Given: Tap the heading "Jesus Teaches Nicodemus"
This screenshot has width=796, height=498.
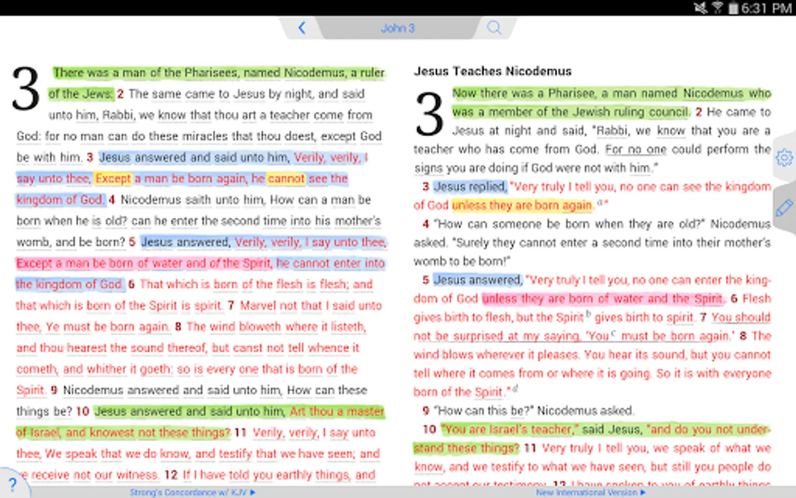Looking at the screenshot, I should click(x=493, y=71).
